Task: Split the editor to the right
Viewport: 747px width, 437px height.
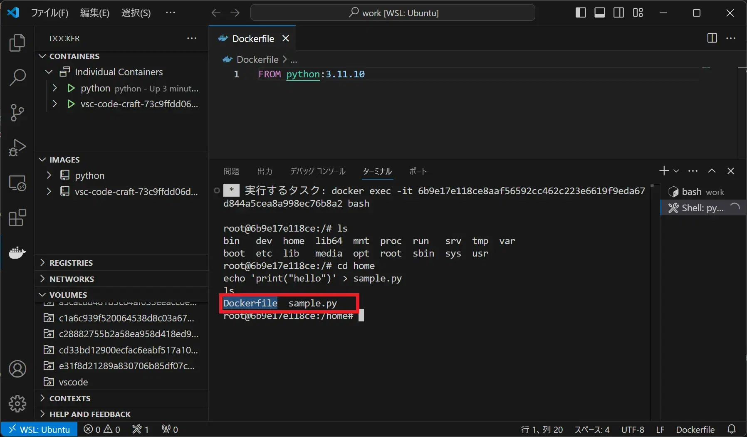Action: (x=712, y=38)
